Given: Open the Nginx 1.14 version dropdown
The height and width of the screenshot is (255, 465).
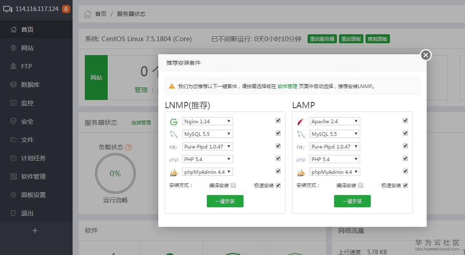Looking at the screenshot, I should pos(207,121).
